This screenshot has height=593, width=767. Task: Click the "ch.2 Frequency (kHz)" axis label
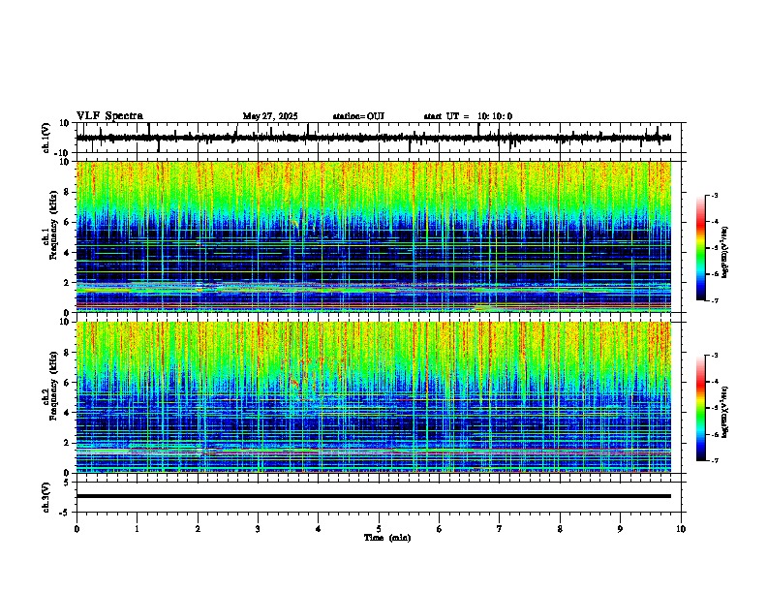tap(51, 386)
